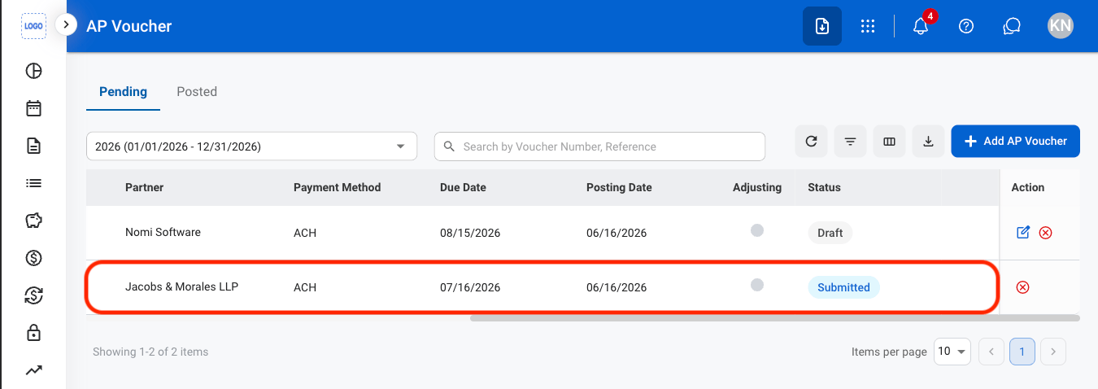The image size is (1098, 389).
Task: Sort by the Posting Date column header
Action: click(619, 187)
